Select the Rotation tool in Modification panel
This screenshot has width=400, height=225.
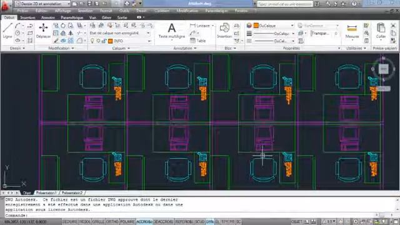(63, 26)
